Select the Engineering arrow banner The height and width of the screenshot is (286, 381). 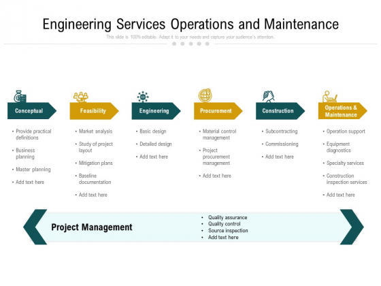[156, 110]
